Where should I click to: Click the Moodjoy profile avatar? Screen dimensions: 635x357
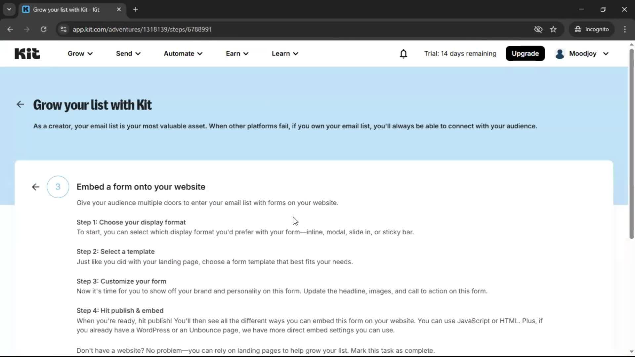560,53
